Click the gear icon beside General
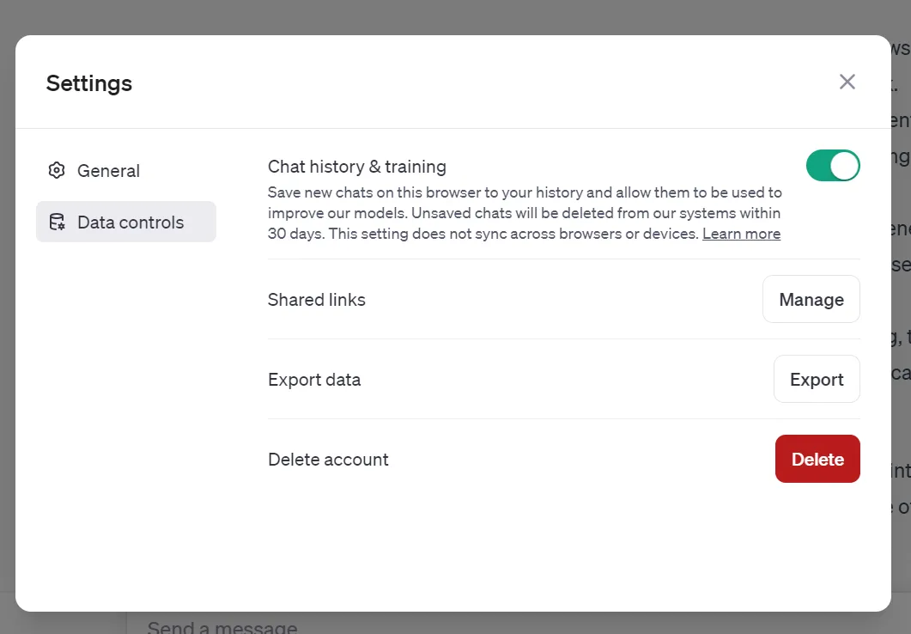This screenshot has height=634, width=911. [x=57, y=170]
